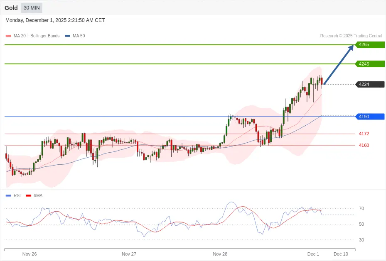Click the 30 MIN timeframe button
This screenshot has height=261, width=386.
click(x=32, y=8)
